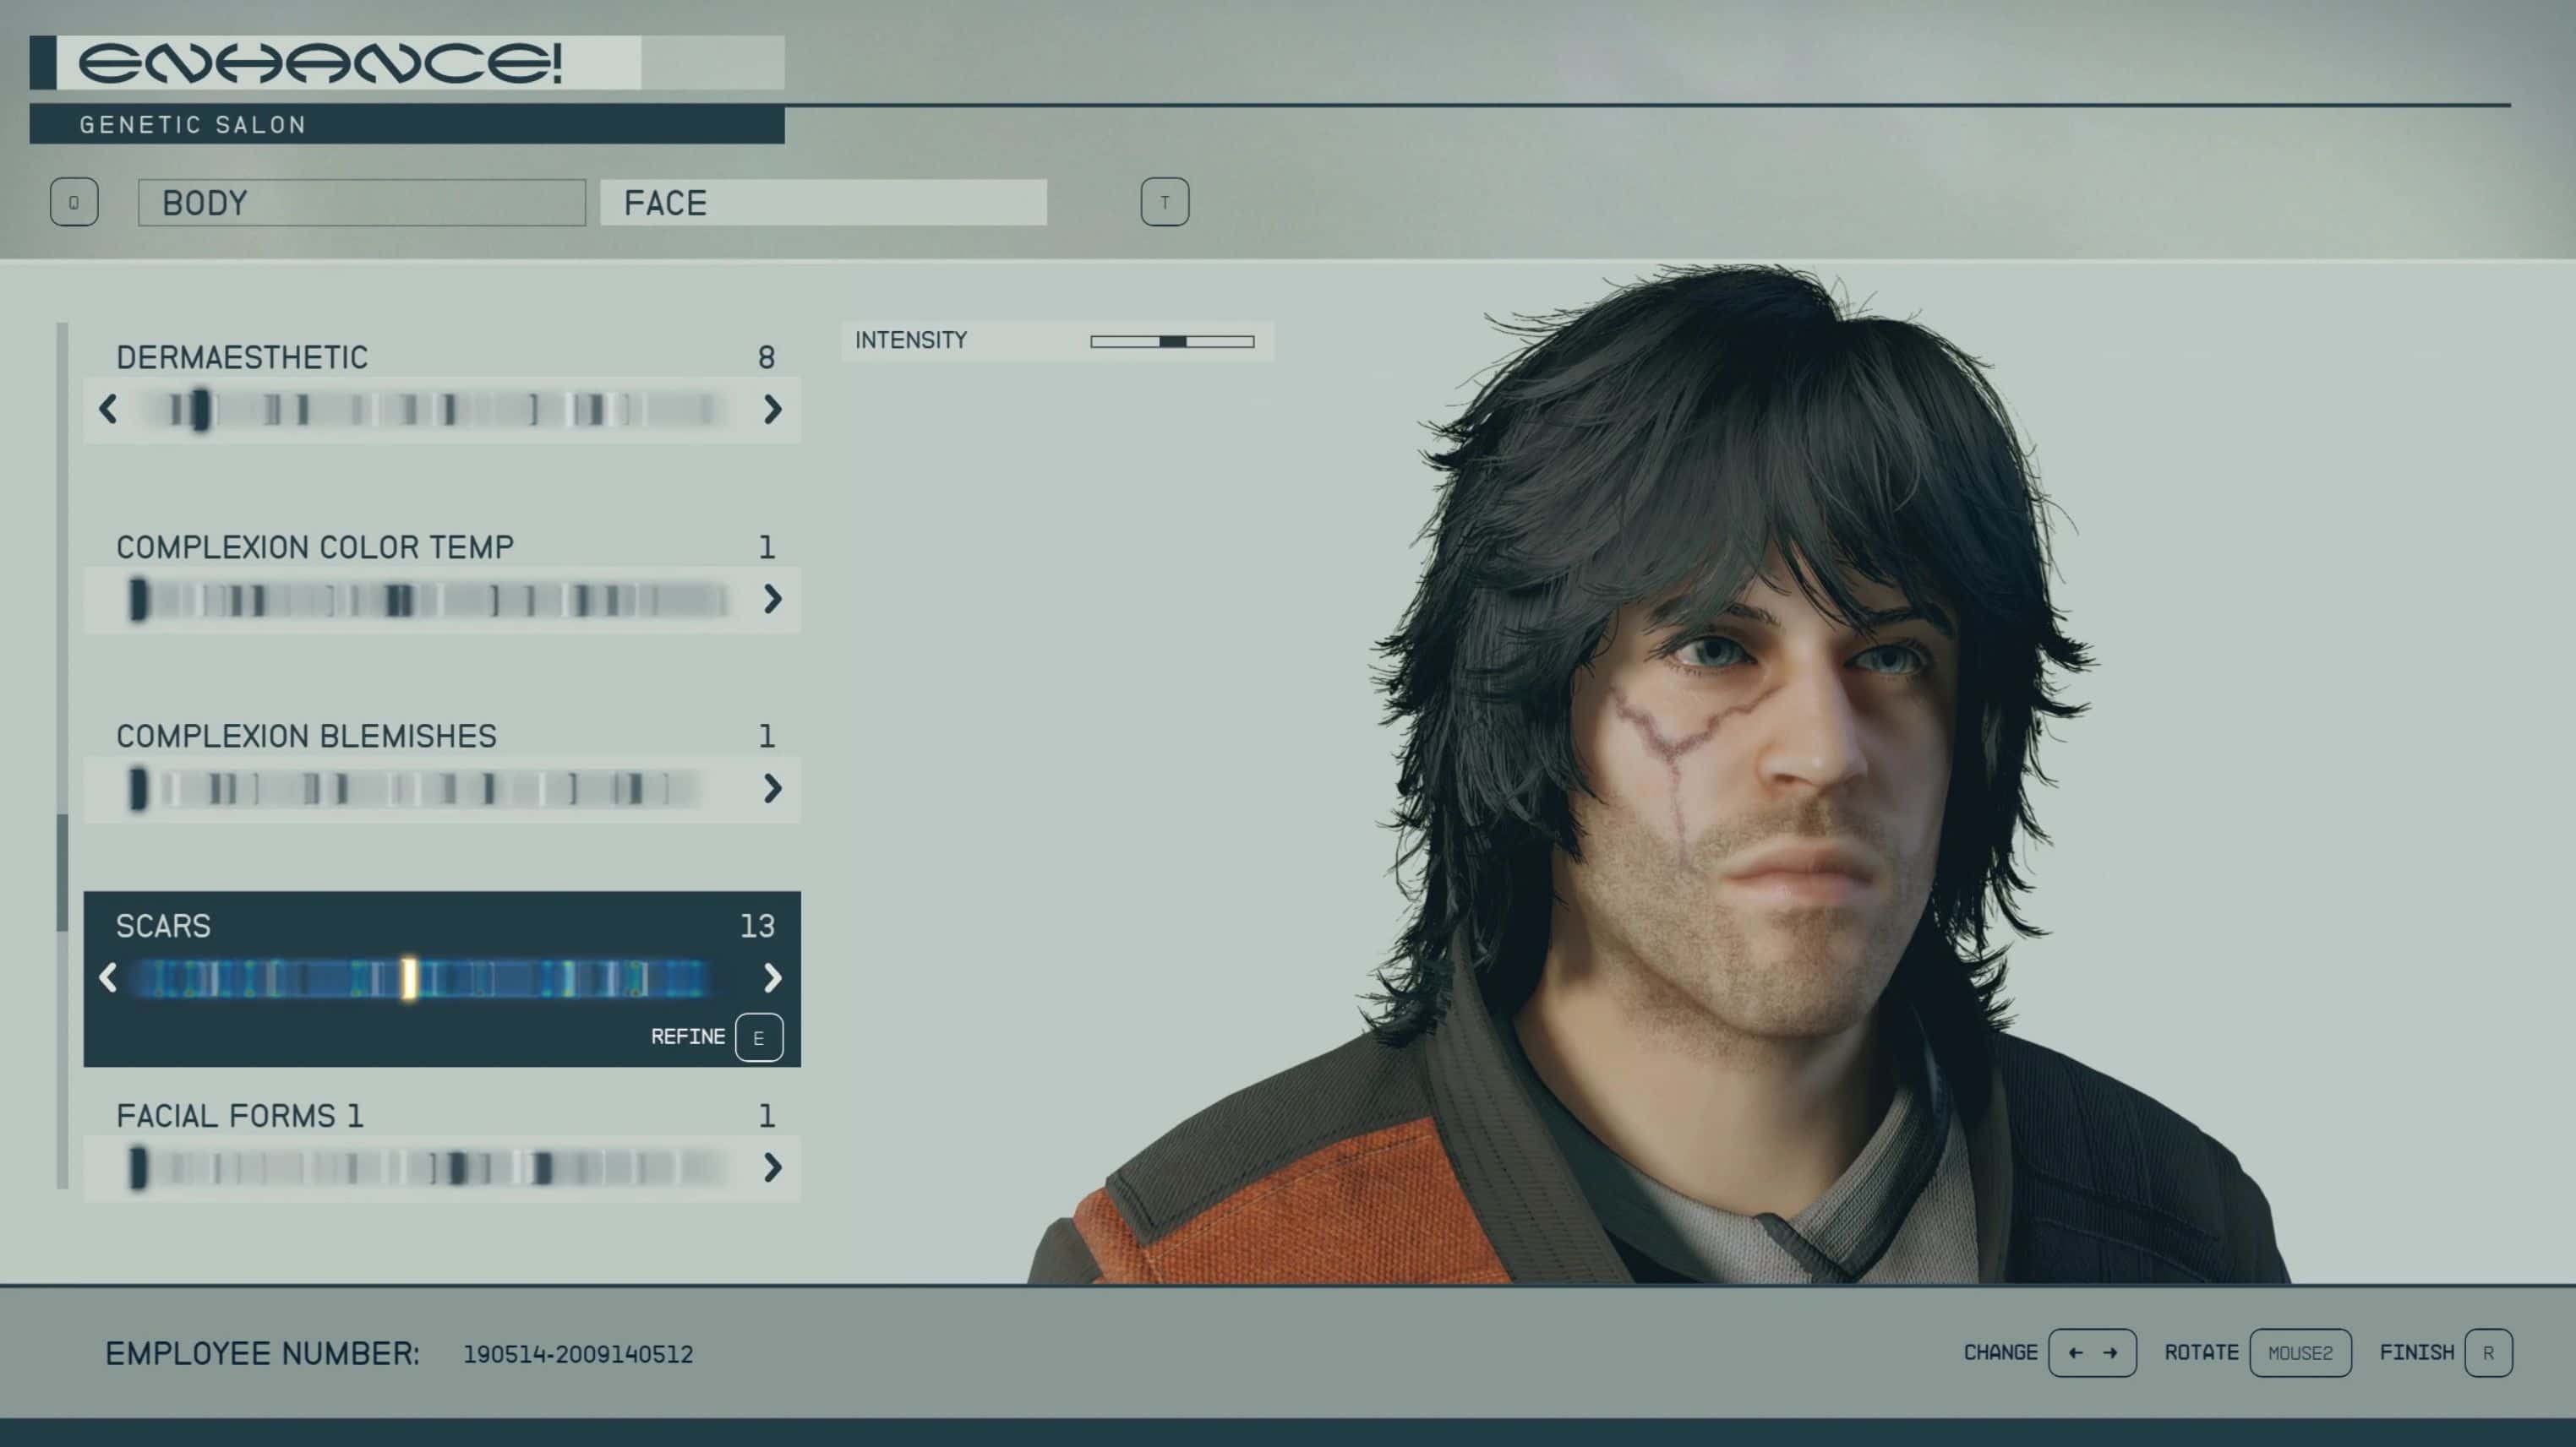Click the left panel vertical scrollbar

coord(63,872)
